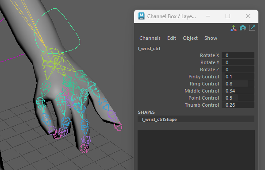Click the SHAPES section heading

pos(146,112)
